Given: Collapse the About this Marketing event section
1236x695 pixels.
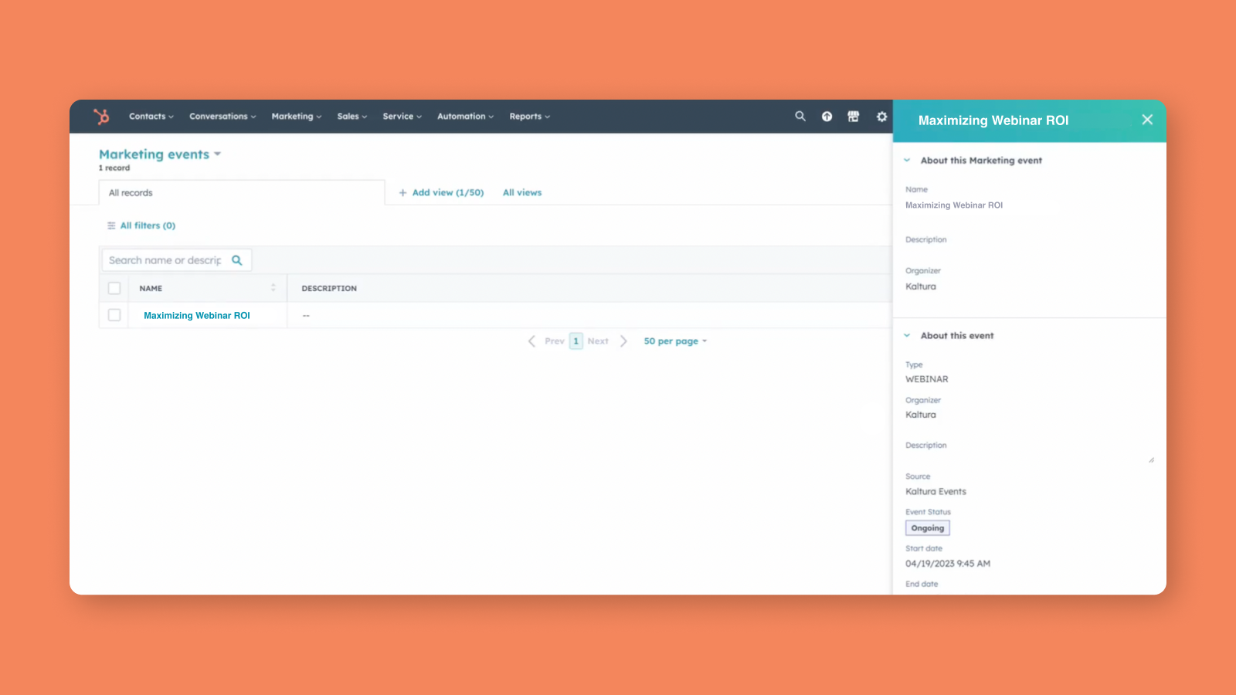Looking at the screenshot, I should coord(907,161).
